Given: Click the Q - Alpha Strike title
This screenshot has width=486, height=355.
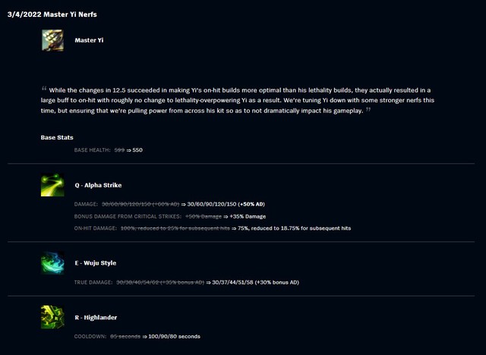Looking at the screenshot, I should coord(98,185).
